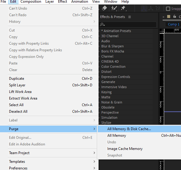
Task: Open the Composition menu
Action: pyautogui.click(x=31, y=2)
